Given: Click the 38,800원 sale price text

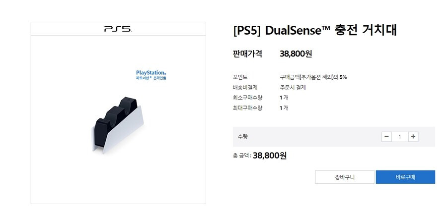Looking at the screenshot, I should 296,54.
